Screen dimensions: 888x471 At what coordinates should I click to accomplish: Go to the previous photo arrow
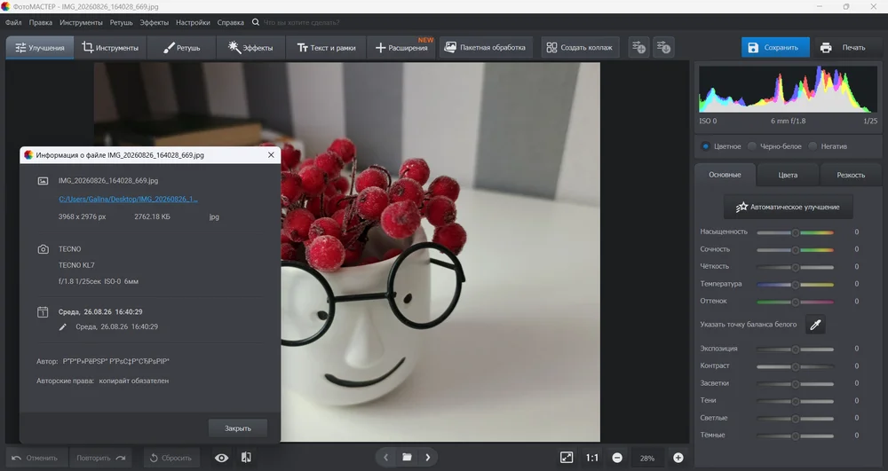[x=386, y=458]
